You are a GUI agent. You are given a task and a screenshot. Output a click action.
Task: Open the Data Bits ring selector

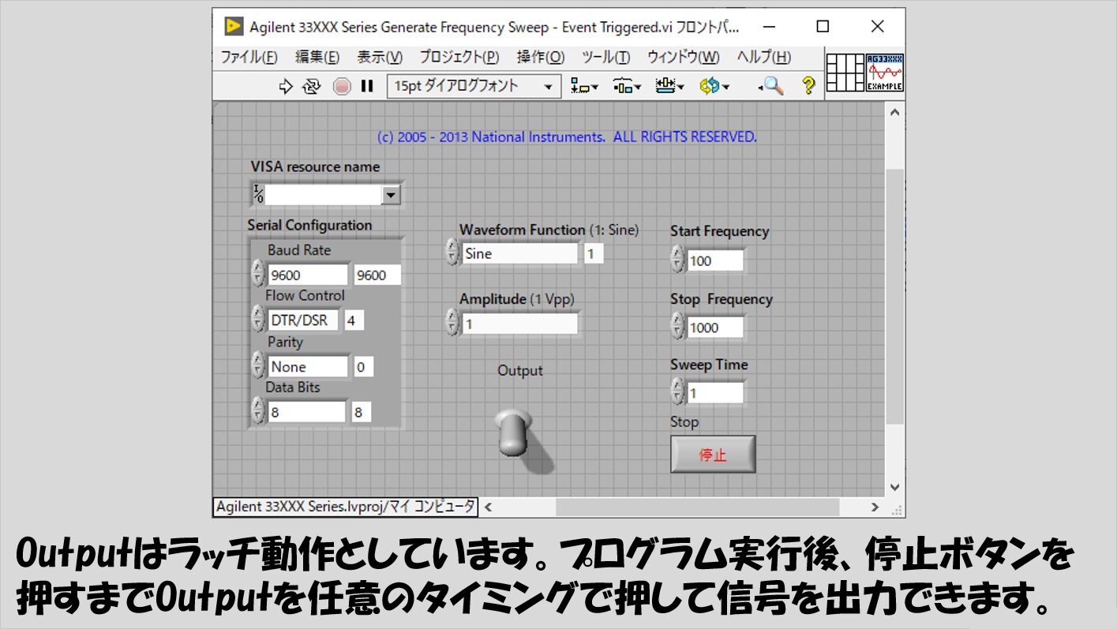(306, 412)
